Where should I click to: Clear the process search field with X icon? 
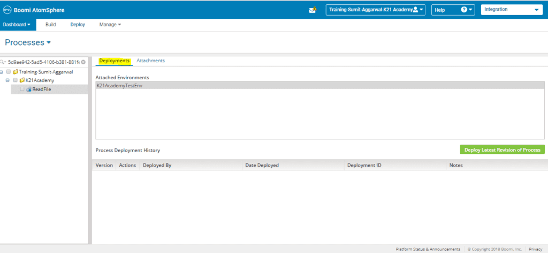(83, 62)
